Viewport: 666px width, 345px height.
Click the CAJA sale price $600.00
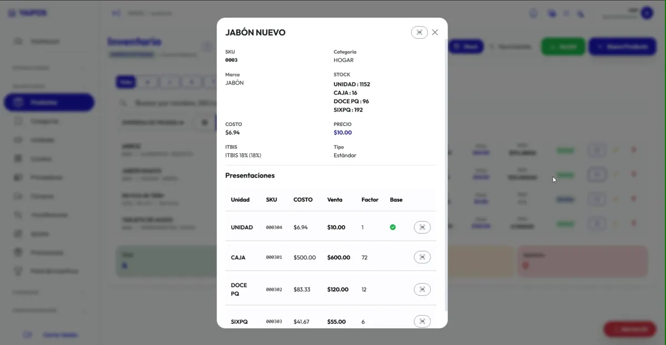[339, 257]
